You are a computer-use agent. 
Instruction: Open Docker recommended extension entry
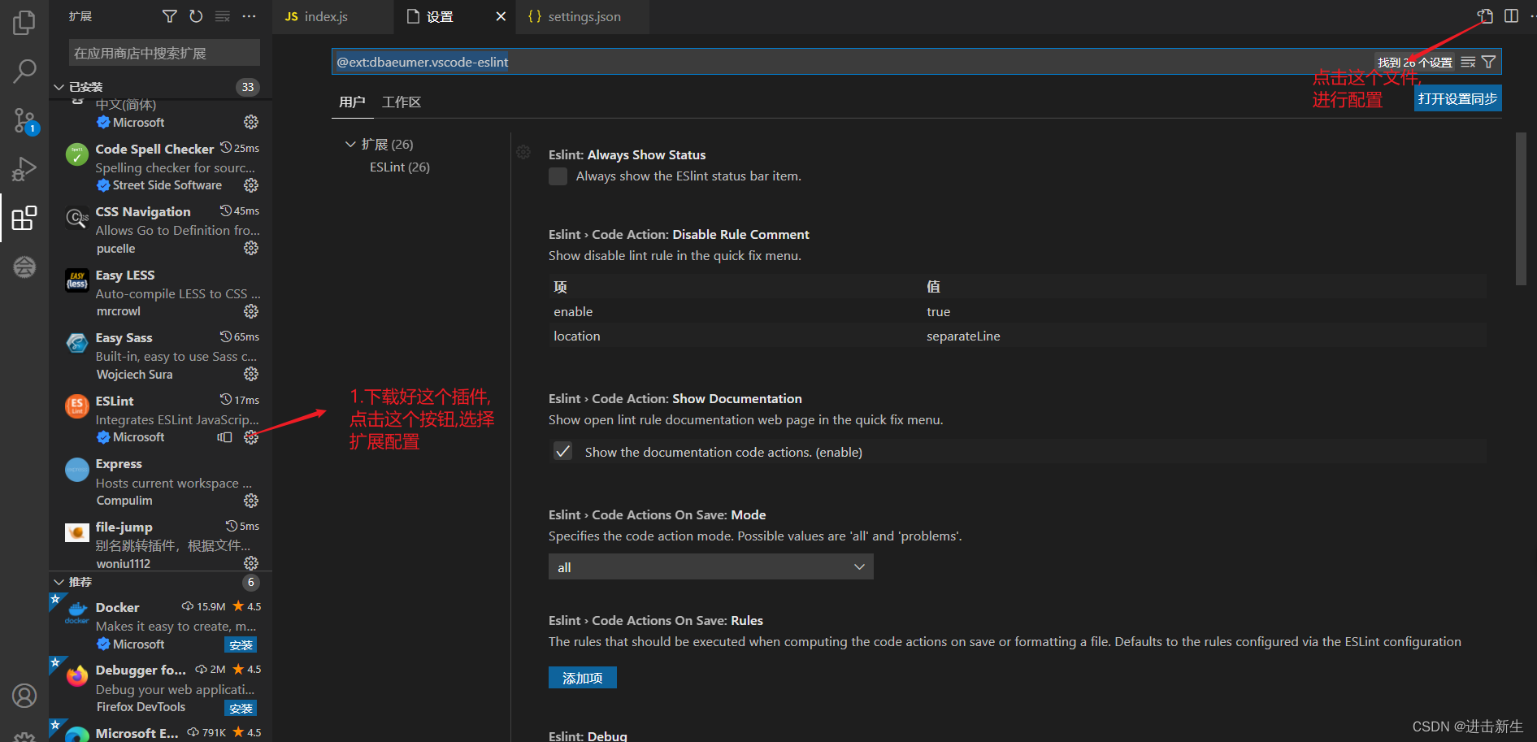point(161,625)
